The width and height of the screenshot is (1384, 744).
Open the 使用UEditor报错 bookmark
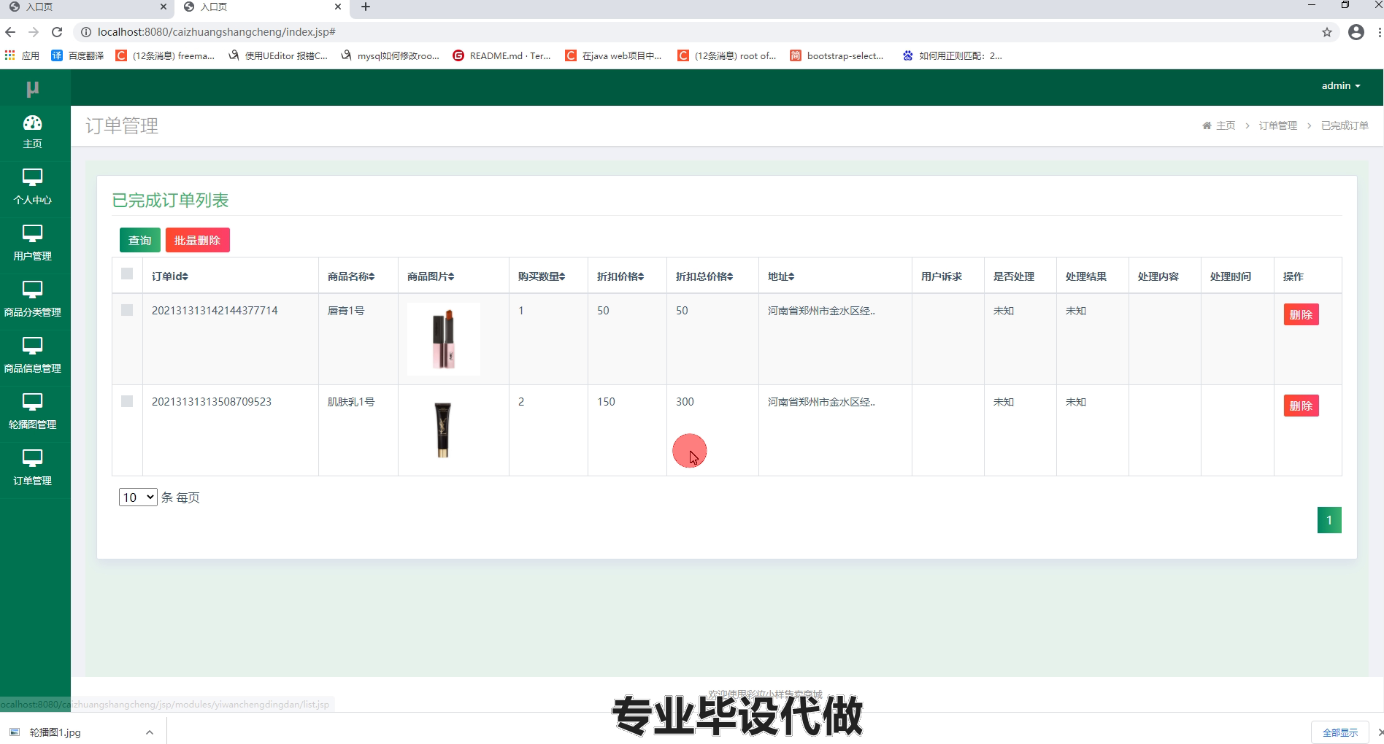pos(277,55)
